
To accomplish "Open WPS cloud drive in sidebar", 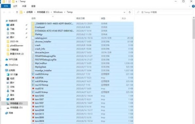I will coord(13,60).
